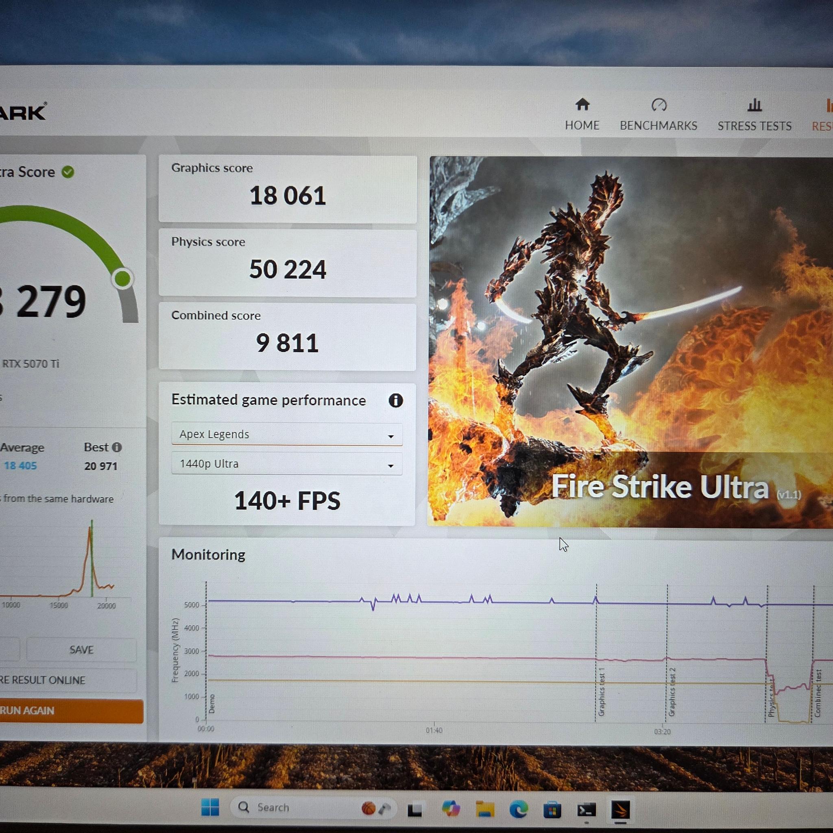The height and width of the screenshot is (833, 833).
Task: Click the RESULT ONLINE button
Action: pos(68,680)
